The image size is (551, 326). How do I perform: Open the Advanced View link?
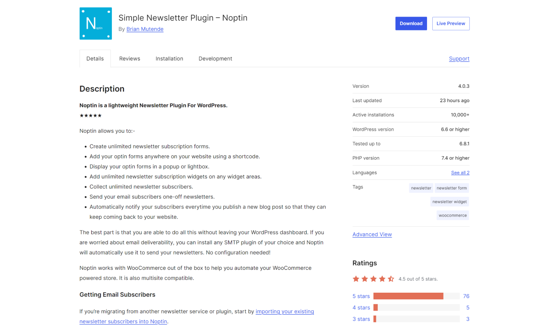(372, 234)
